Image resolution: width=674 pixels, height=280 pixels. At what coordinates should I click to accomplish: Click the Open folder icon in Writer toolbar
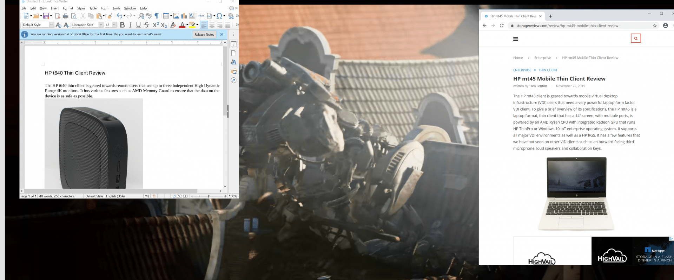36,16
